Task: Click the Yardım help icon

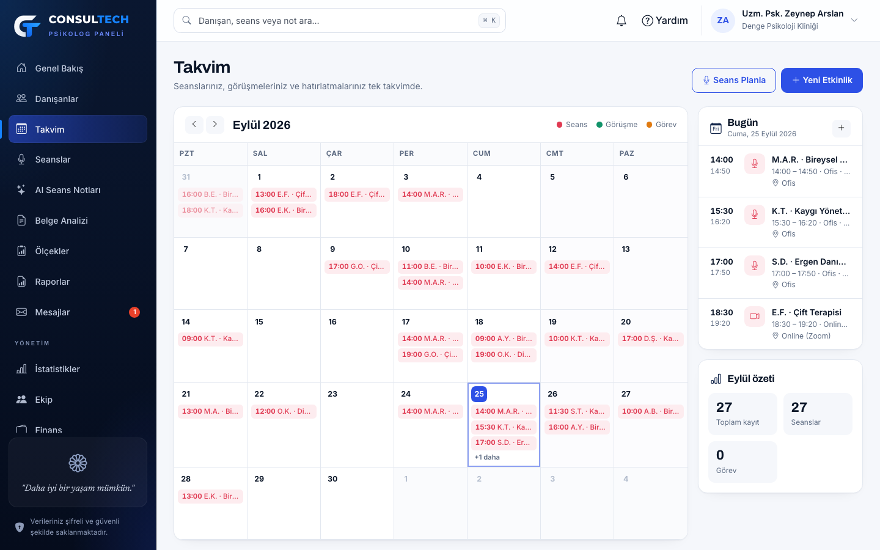Action: point(647,21)
